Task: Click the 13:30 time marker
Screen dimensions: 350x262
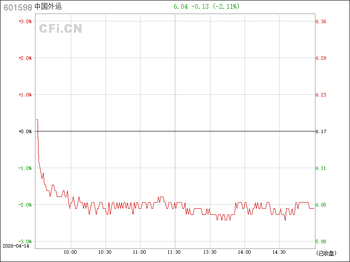Action: tap(210, 252)
